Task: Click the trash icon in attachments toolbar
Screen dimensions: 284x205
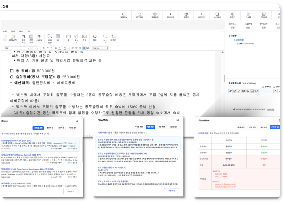Action: coord(243,91)
